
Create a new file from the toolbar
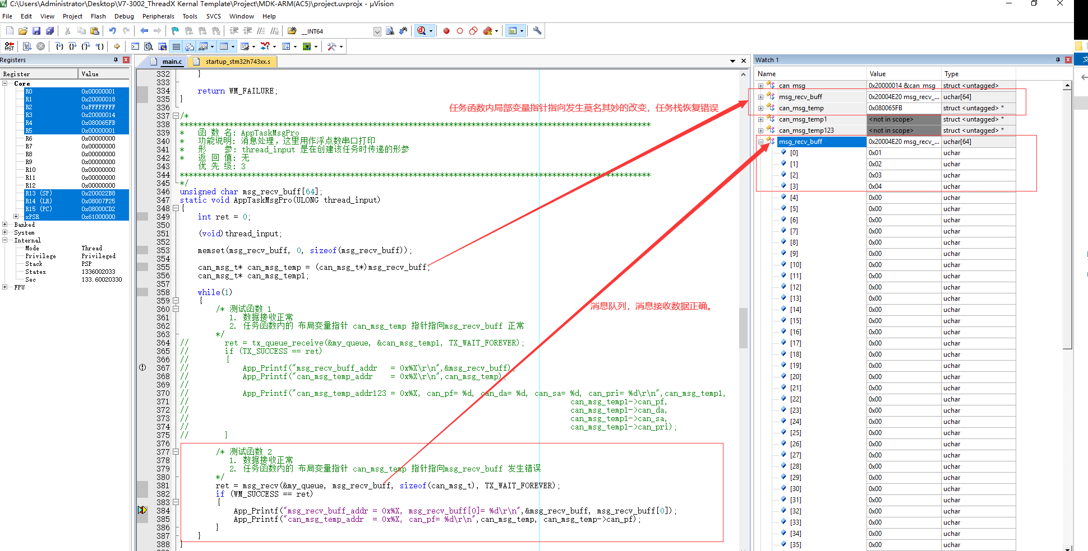coord(10,31)
